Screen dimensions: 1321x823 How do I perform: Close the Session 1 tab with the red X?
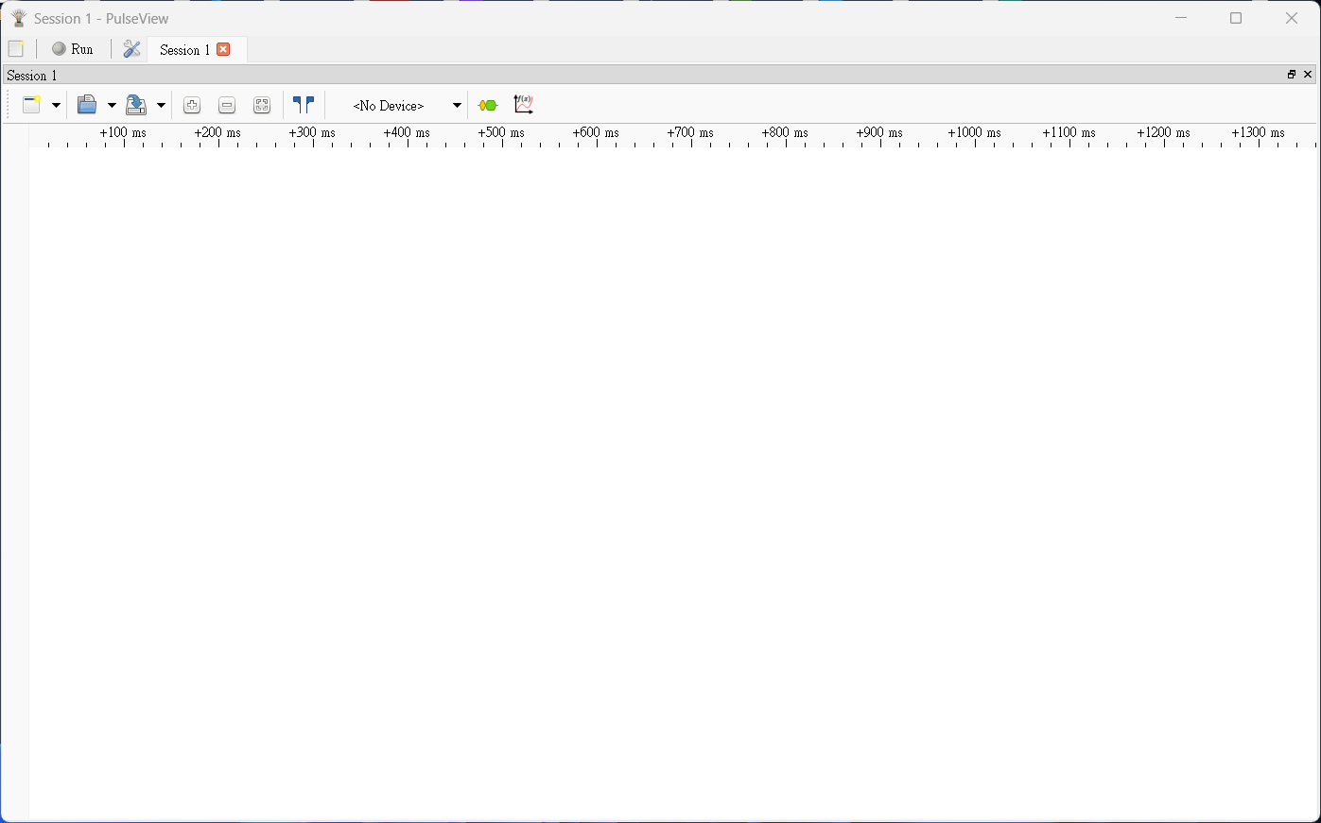223,49
